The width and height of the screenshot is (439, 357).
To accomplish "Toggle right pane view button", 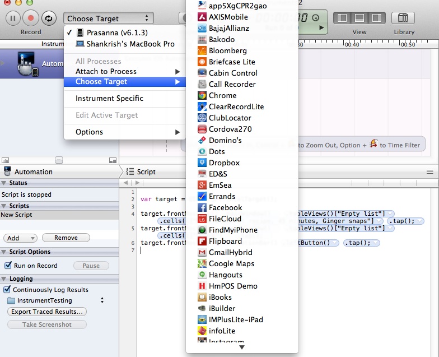I will pos(376,18).
